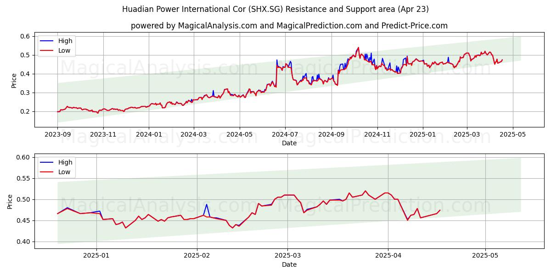Click the '0.40' price tick on bottom chart
551x275 pixels.
click(23, 242)
